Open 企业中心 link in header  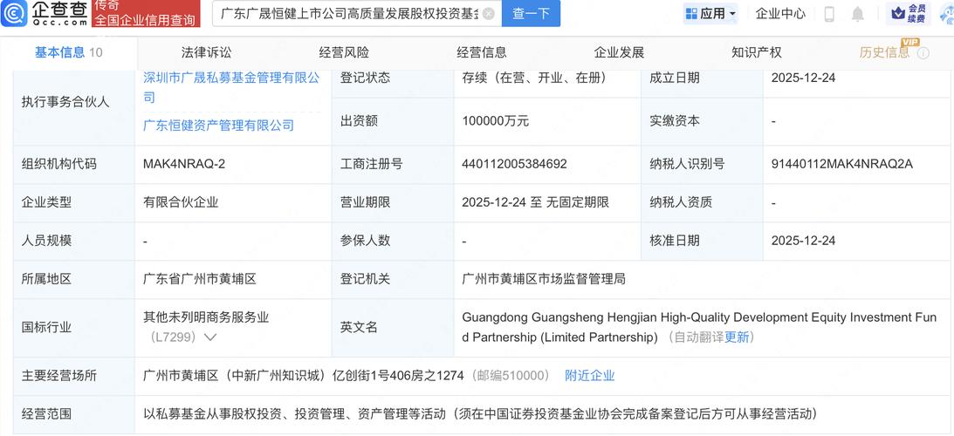pos(780,13)
